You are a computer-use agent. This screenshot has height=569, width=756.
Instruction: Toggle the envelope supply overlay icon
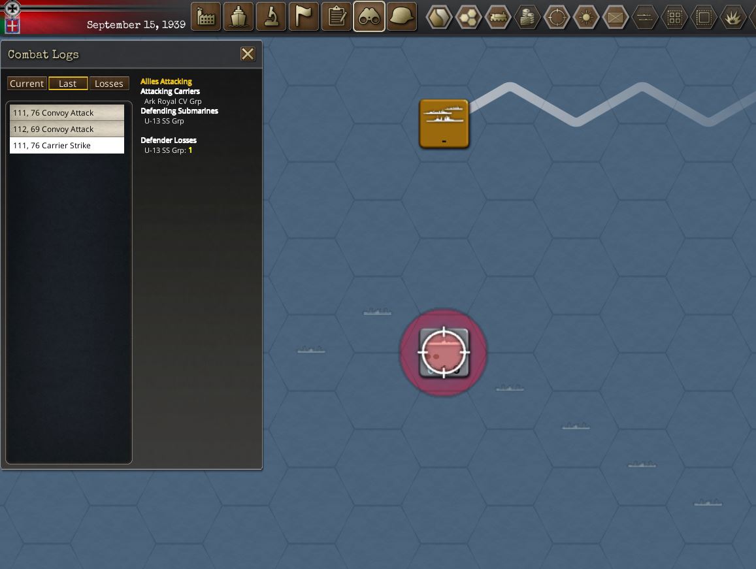click(x=616, y=18)
